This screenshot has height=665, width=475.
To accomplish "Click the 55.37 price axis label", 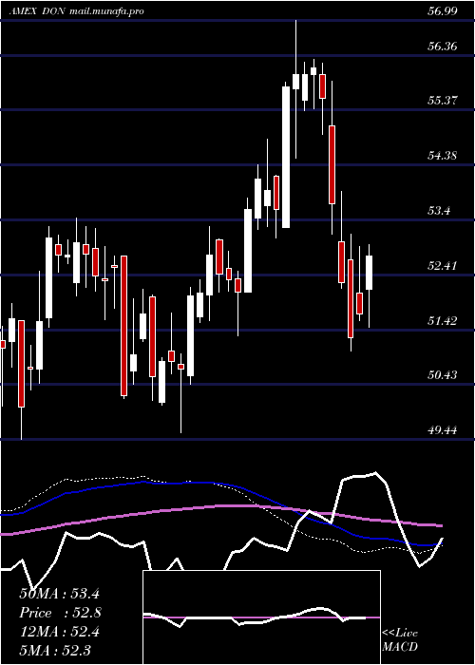I will 442,101.
